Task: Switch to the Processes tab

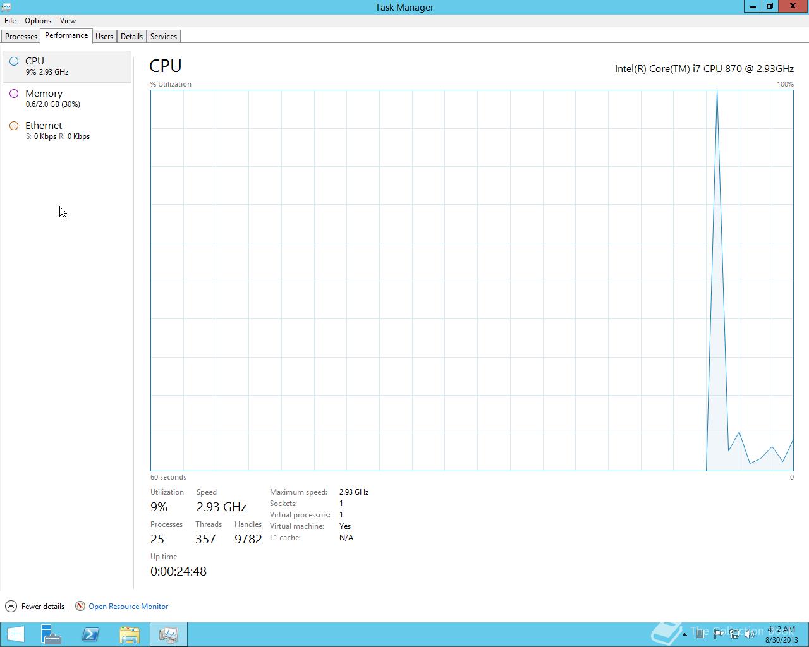Action: 21,37
